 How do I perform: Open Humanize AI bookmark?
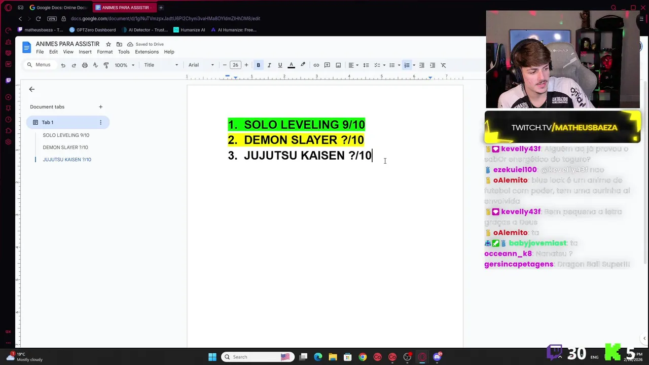(189, 30)
